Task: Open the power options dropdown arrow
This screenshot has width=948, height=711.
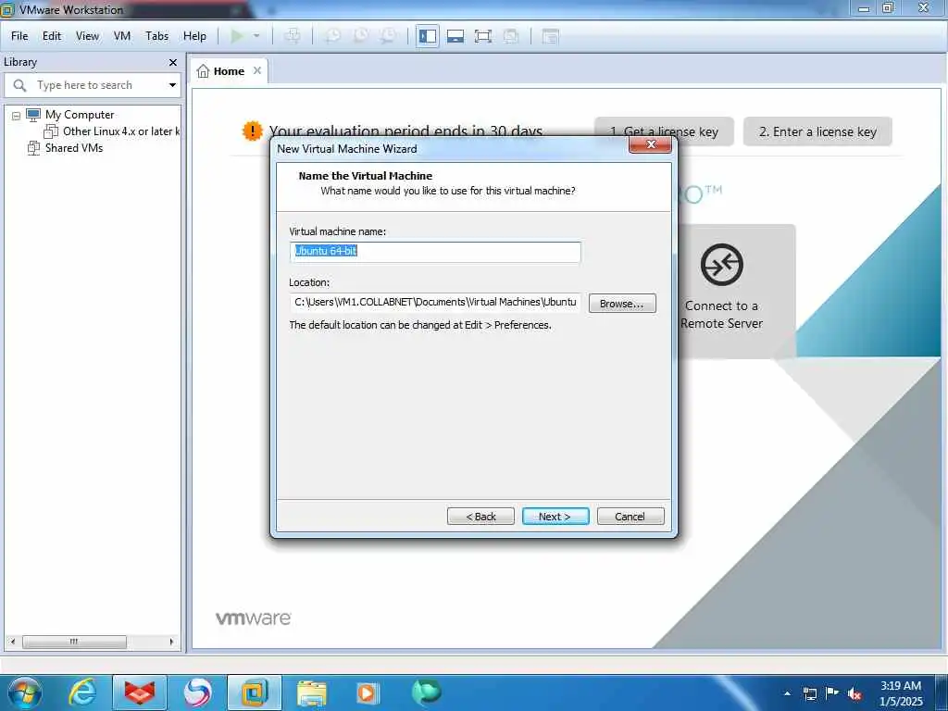Action: coord(256,36)
